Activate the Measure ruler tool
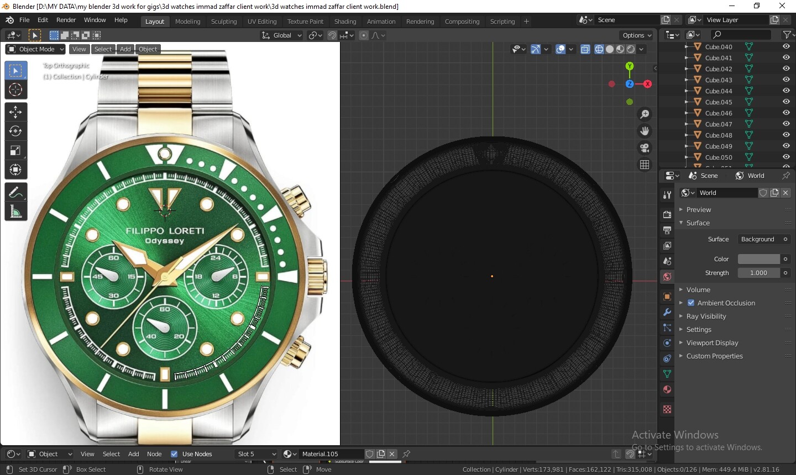The width and height of the screenshot is (796, 475). tap(15, 212)
